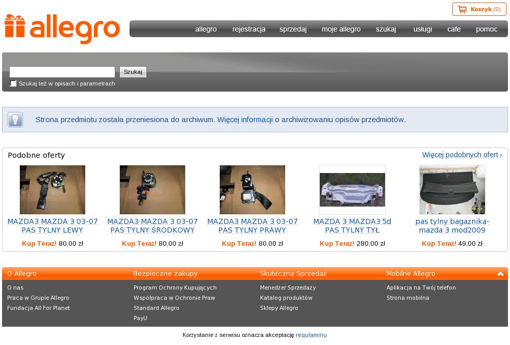Click the 'Mobilne Allegro' footer heading
This screenshot has height=345, width=510.
click(411, 274)
